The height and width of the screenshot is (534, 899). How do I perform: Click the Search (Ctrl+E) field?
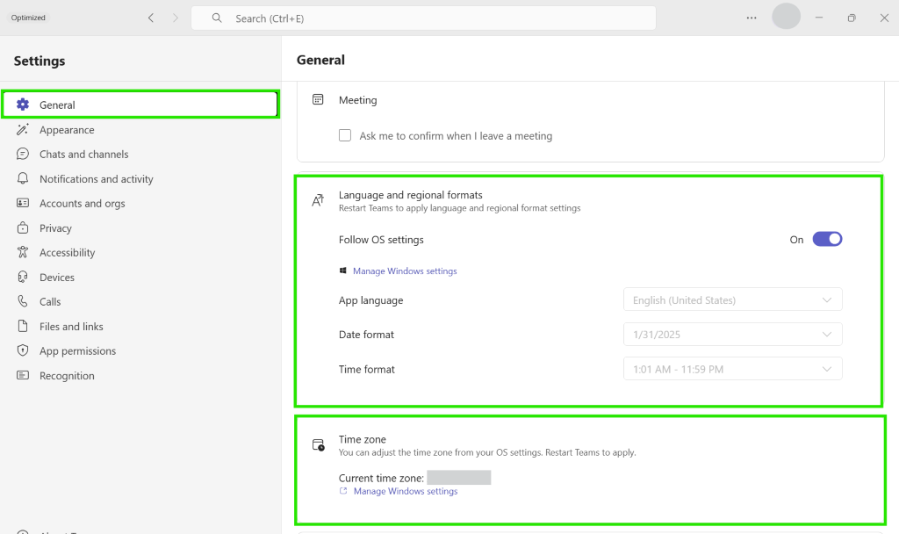[x=424, y=18]
